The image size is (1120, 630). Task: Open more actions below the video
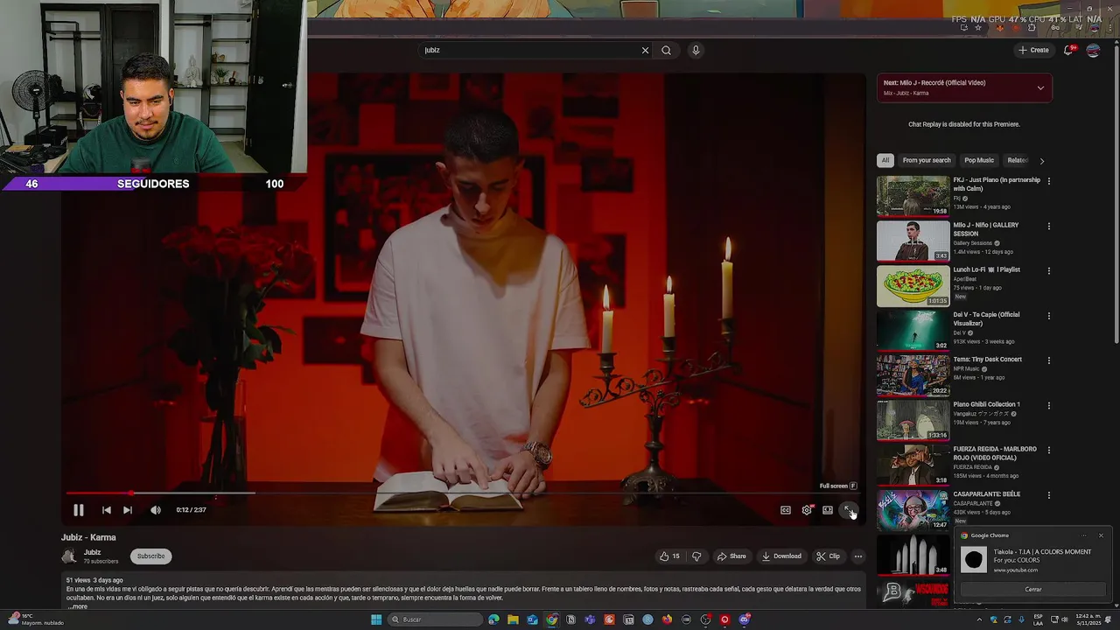click(858, 556)
